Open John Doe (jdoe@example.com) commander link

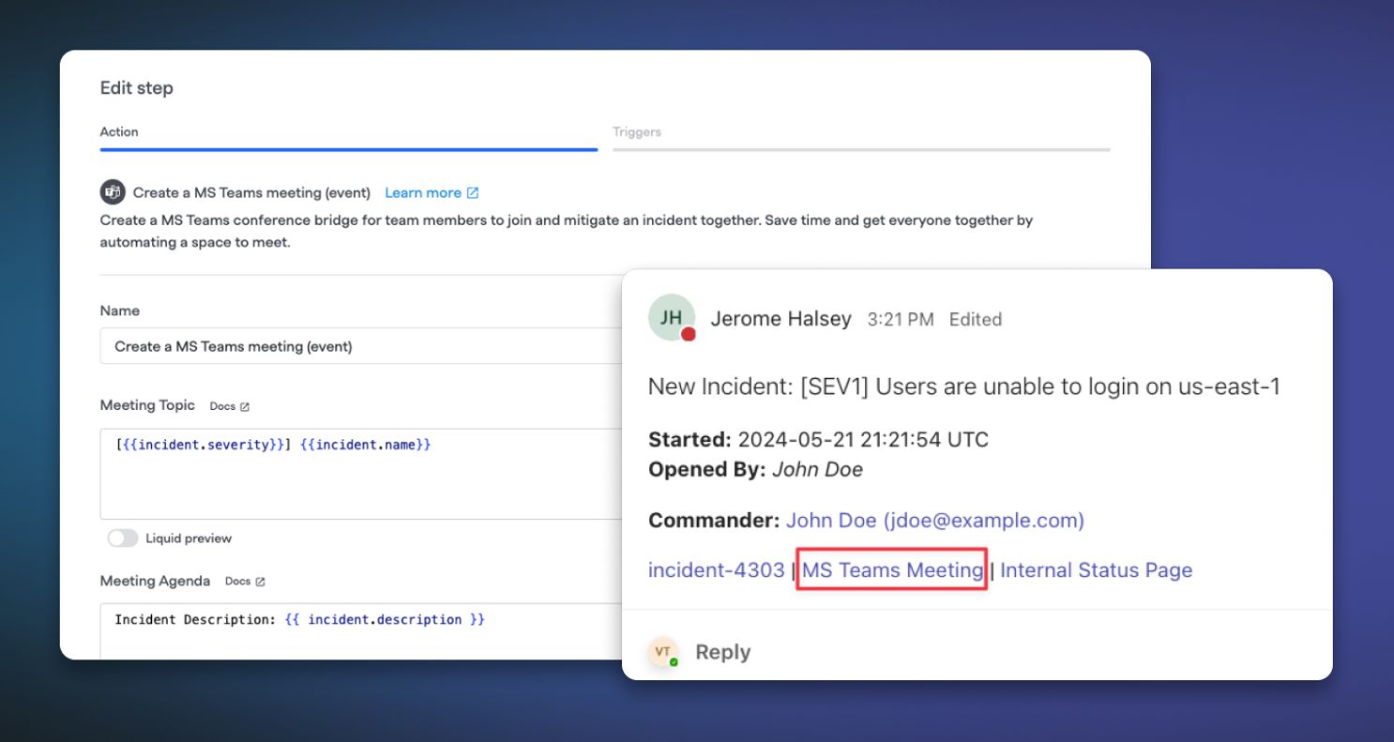click(935, 520)
